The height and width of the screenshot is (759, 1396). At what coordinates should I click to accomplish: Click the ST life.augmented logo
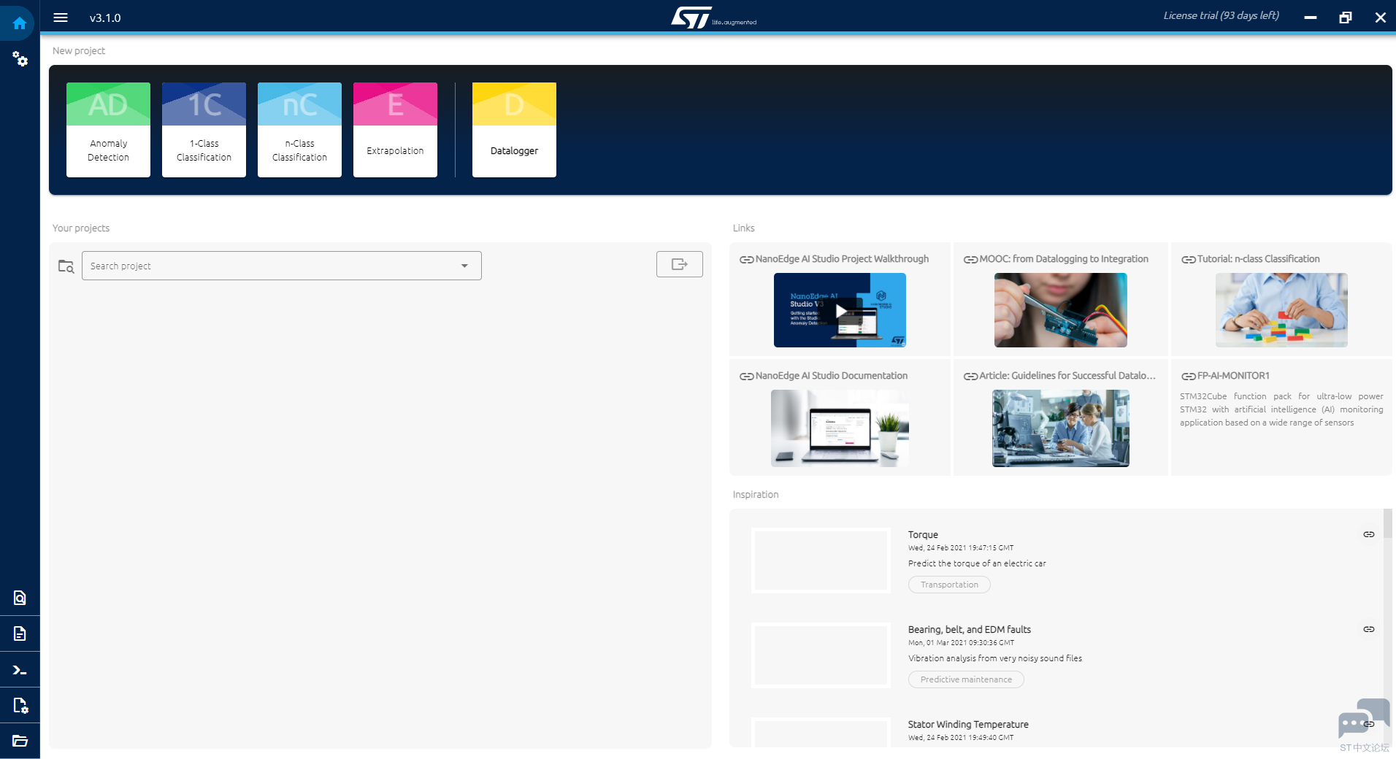pyautogui.click(x=713, y=18)
